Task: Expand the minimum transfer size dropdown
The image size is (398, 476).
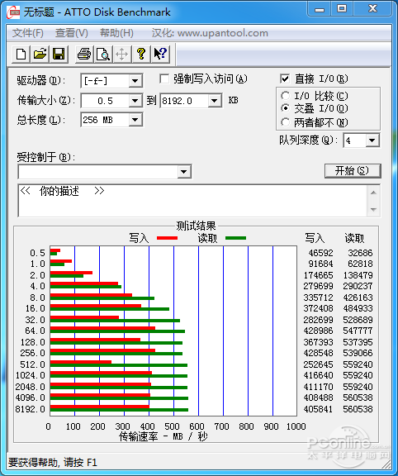Action: click(x=135, y=101)
